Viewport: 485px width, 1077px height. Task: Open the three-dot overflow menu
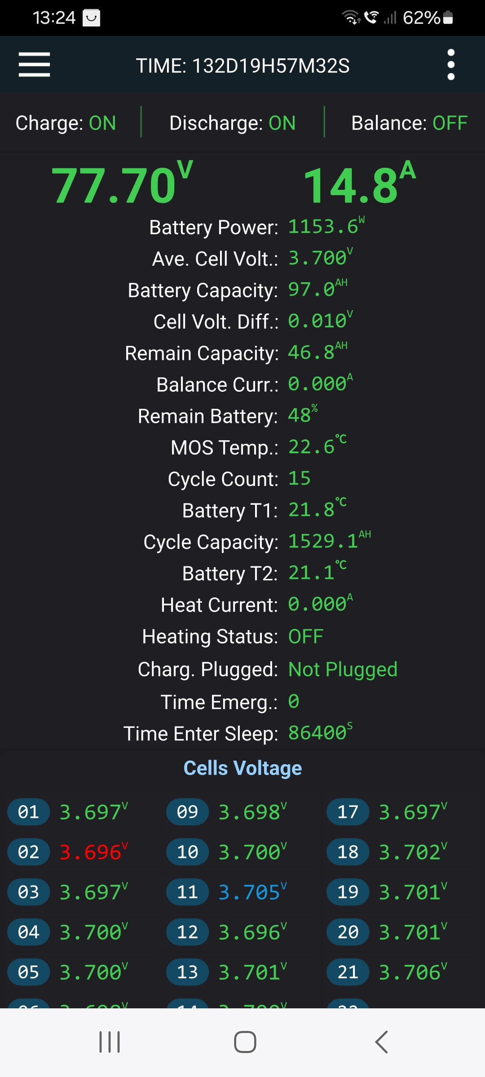(x=451, y=65)
